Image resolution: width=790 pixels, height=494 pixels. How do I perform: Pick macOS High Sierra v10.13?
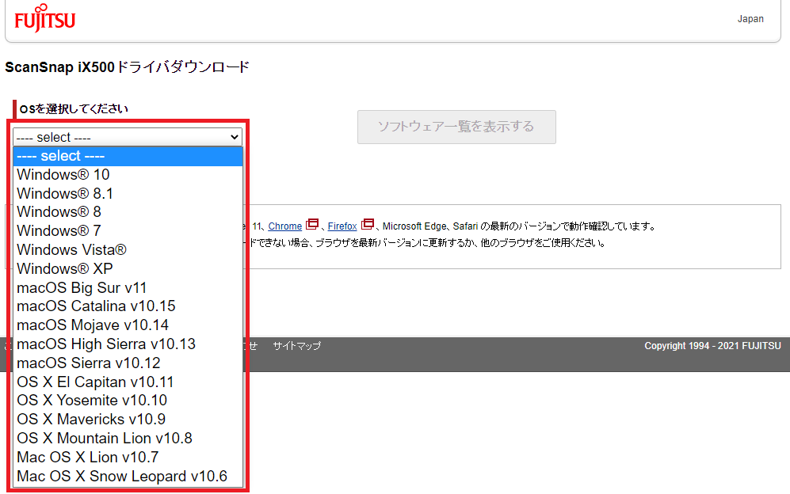point(128,344)
